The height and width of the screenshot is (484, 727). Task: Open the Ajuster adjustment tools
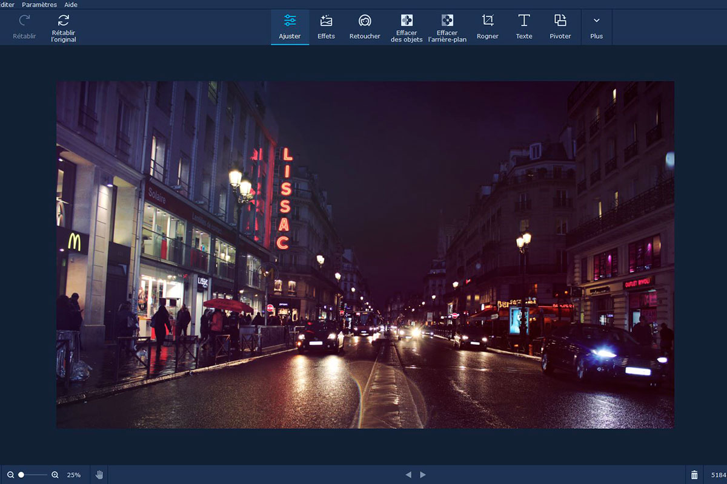[x=290, y=27]
